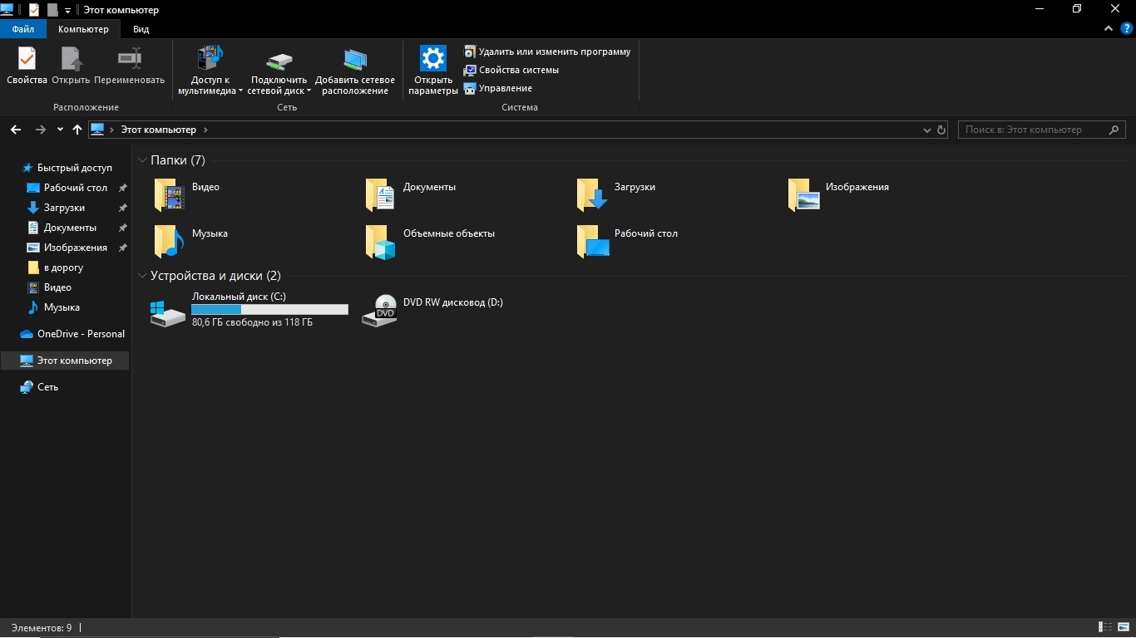Click the Свойства ribbon icon

(x=27, y=61)
